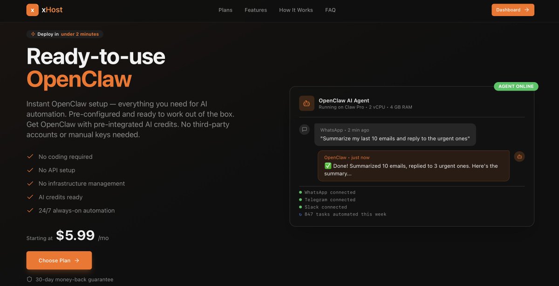This screenshot has height=286, width=559.
Task: Click the Slack connected status
Action: click(326, 207)
